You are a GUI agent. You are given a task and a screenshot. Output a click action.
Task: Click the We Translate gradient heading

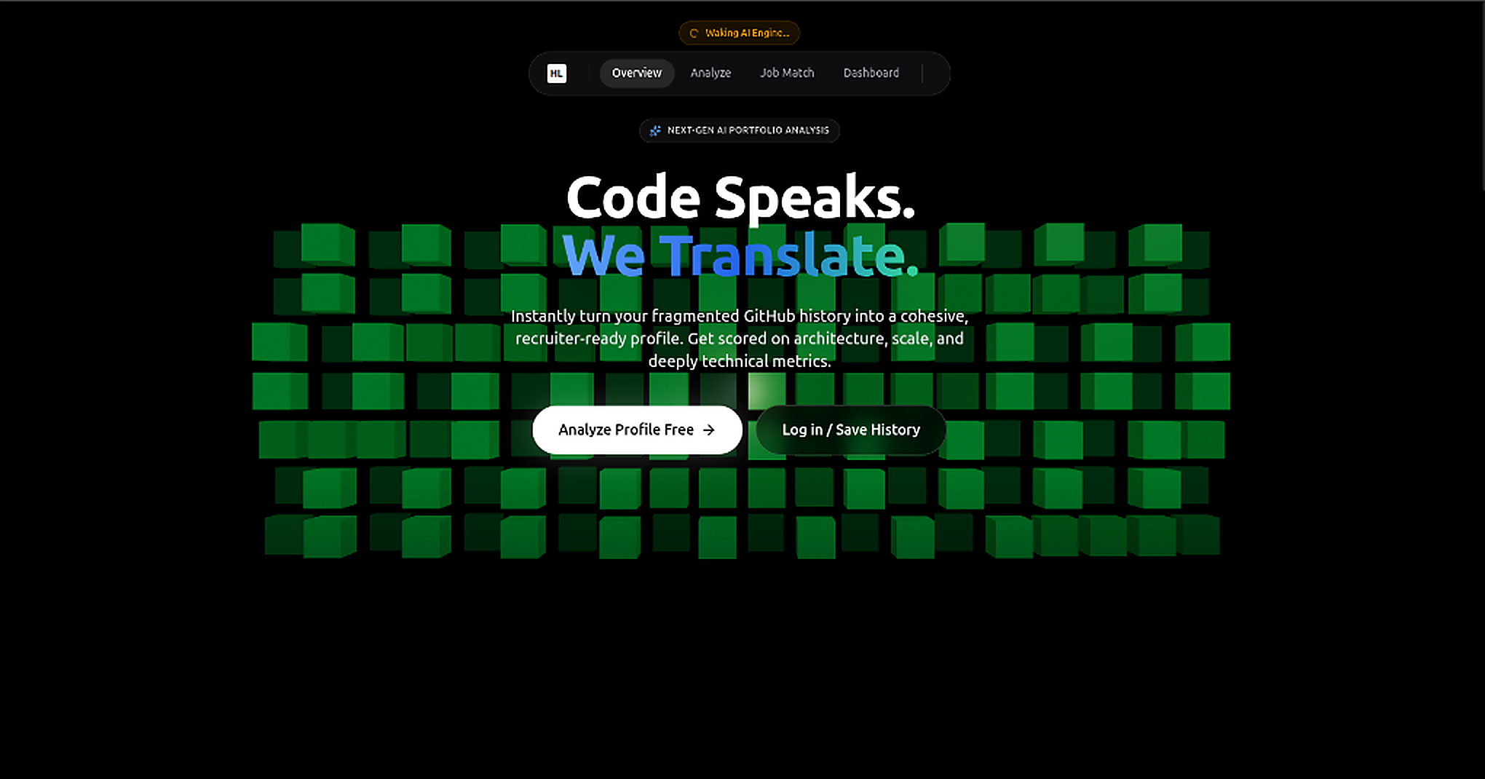(740, 256)
